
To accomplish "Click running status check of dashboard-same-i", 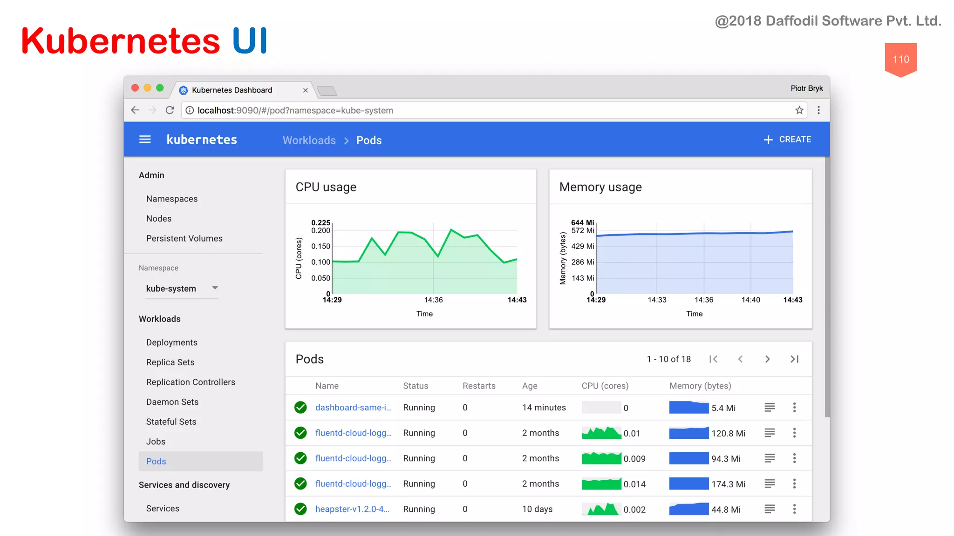I will pos(300,408).
